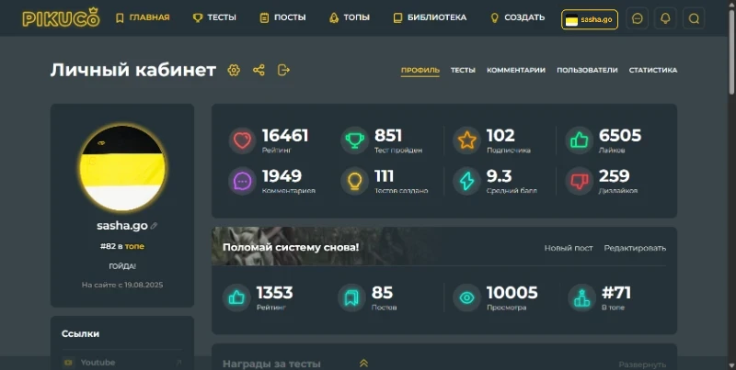Click the trophy icon for Тест пройден
This screenshot has width=736, height=370.
(354, 140)
